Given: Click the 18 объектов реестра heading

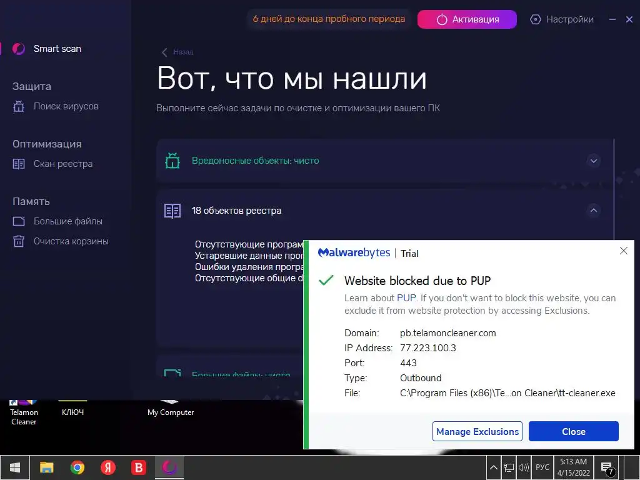Looking at the screenshot, I should click(x=236, y=211).
